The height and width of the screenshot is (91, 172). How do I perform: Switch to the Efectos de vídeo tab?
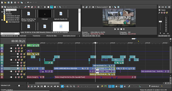(51, 36)
